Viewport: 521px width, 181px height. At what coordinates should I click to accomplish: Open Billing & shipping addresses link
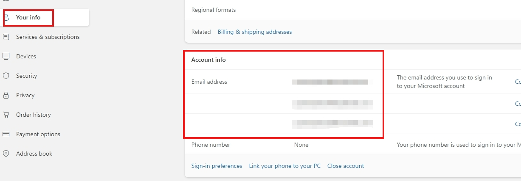point(255,32)
